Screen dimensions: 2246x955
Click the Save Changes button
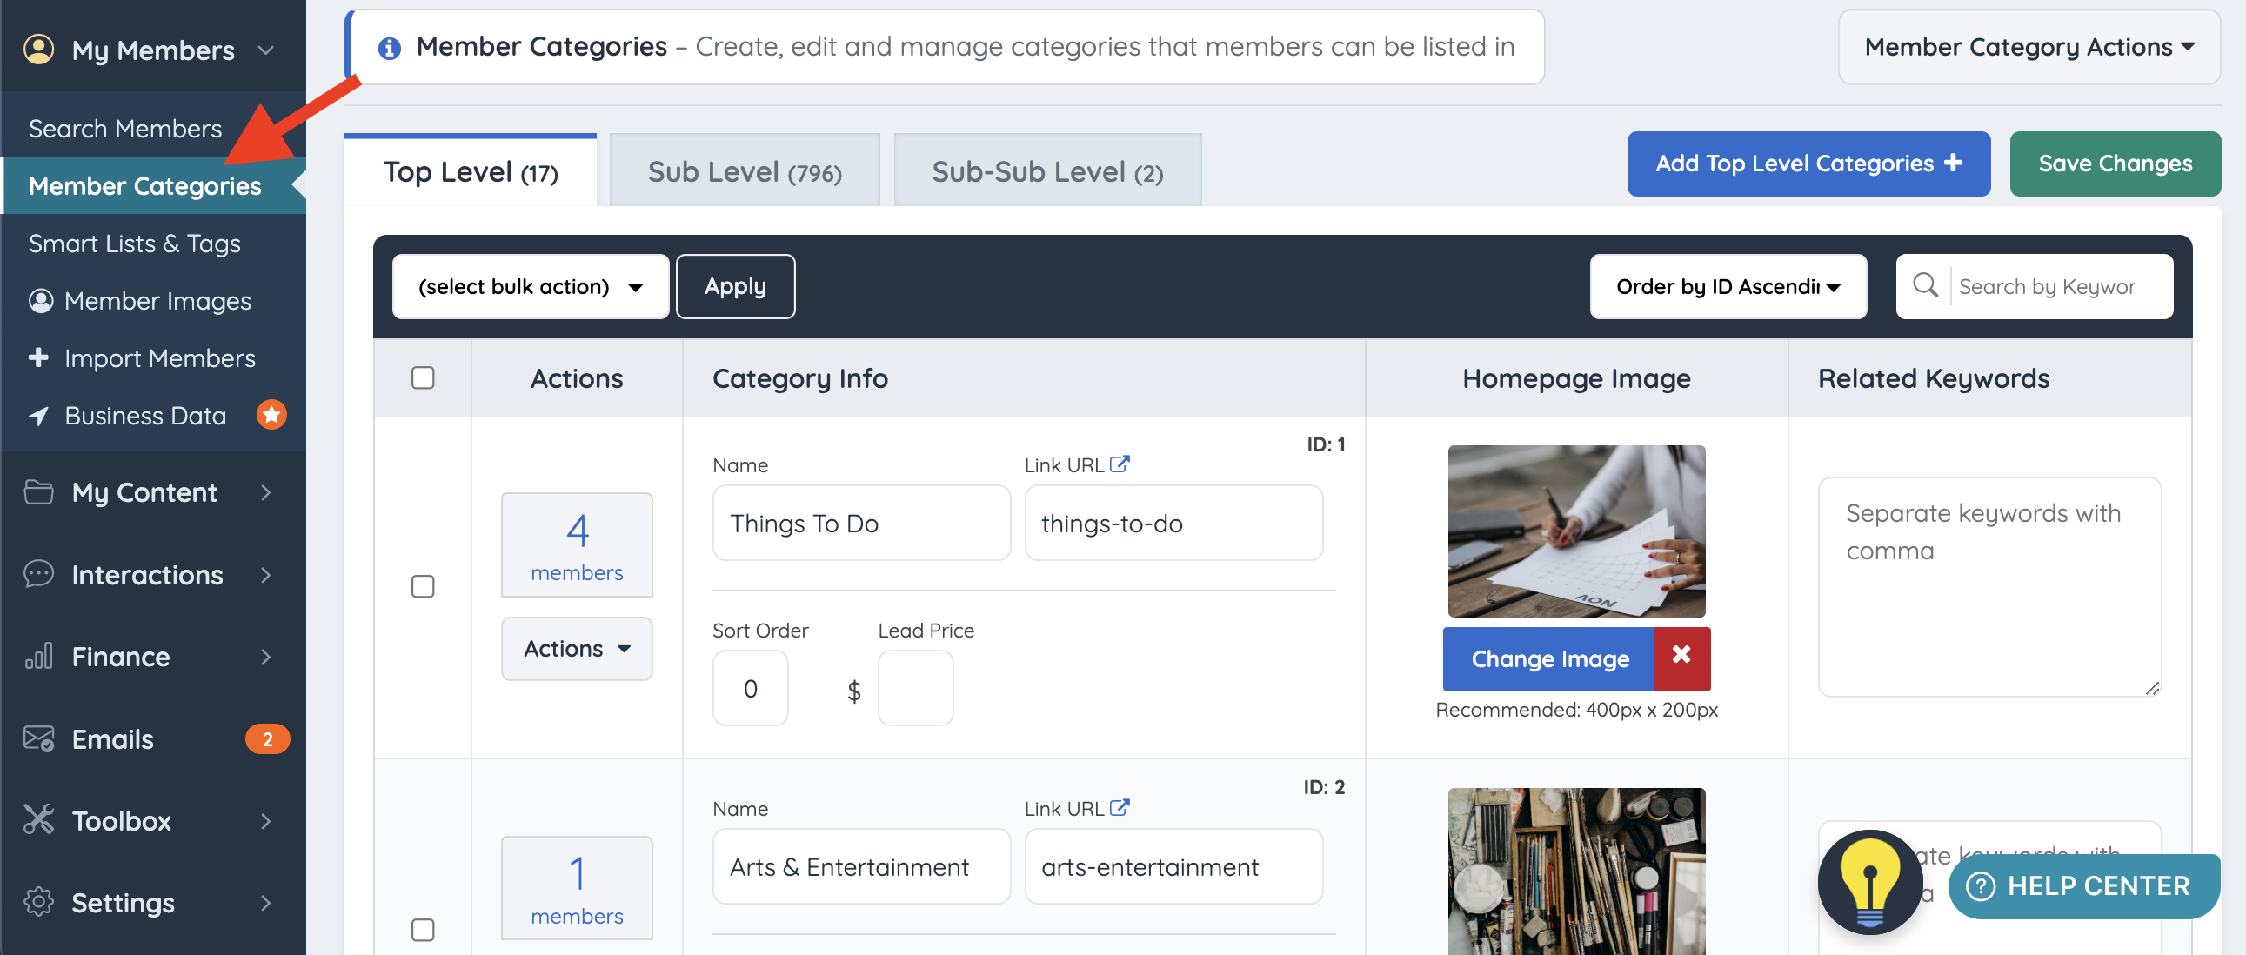2115,164
